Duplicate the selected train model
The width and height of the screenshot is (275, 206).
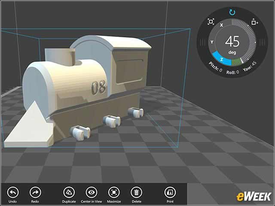point(69,192)
